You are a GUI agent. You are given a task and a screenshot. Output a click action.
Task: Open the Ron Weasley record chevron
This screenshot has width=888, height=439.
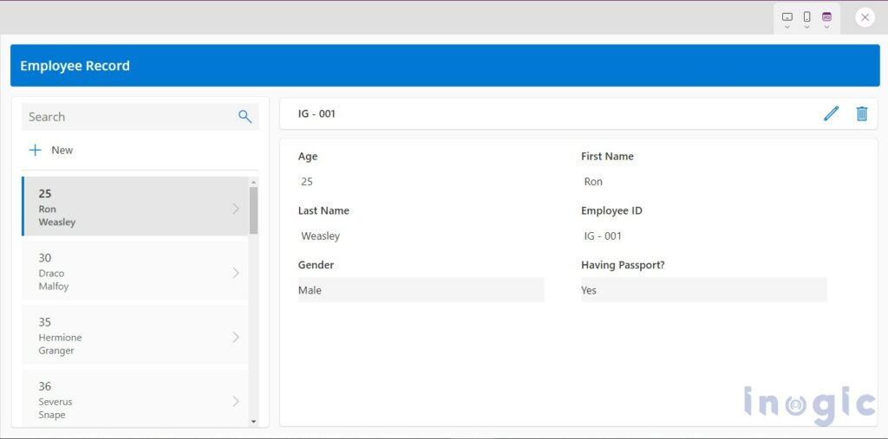click(x=236, y=208)
